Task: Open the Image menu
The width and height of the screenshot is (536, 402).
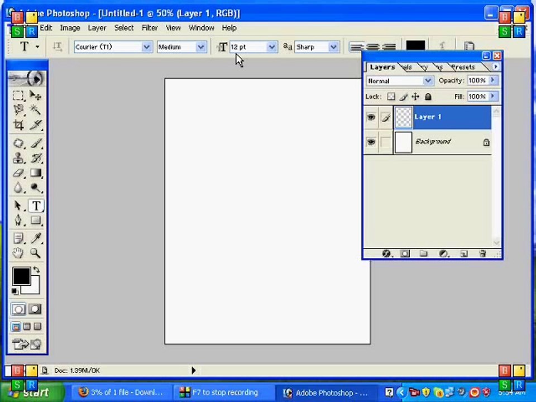Action: pyautogui.click(x=70, y=28)
